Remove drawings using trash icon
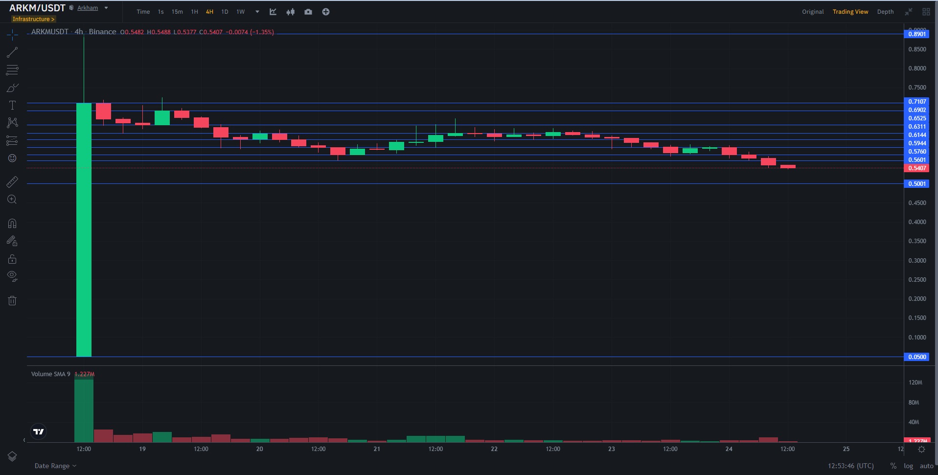Viewport: 938px width, 475px height. pos(12,300)
